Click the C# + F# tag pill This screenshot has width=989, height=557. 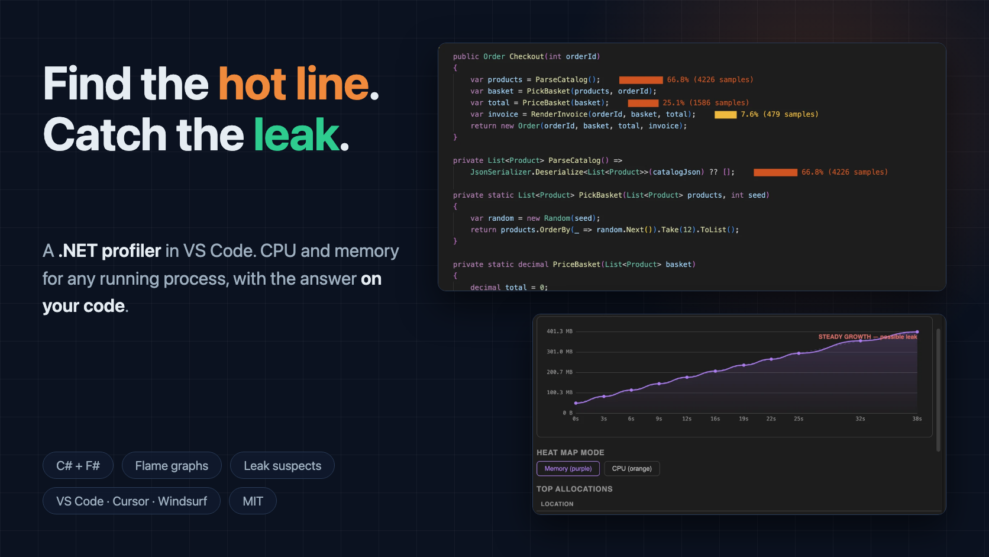78,466
